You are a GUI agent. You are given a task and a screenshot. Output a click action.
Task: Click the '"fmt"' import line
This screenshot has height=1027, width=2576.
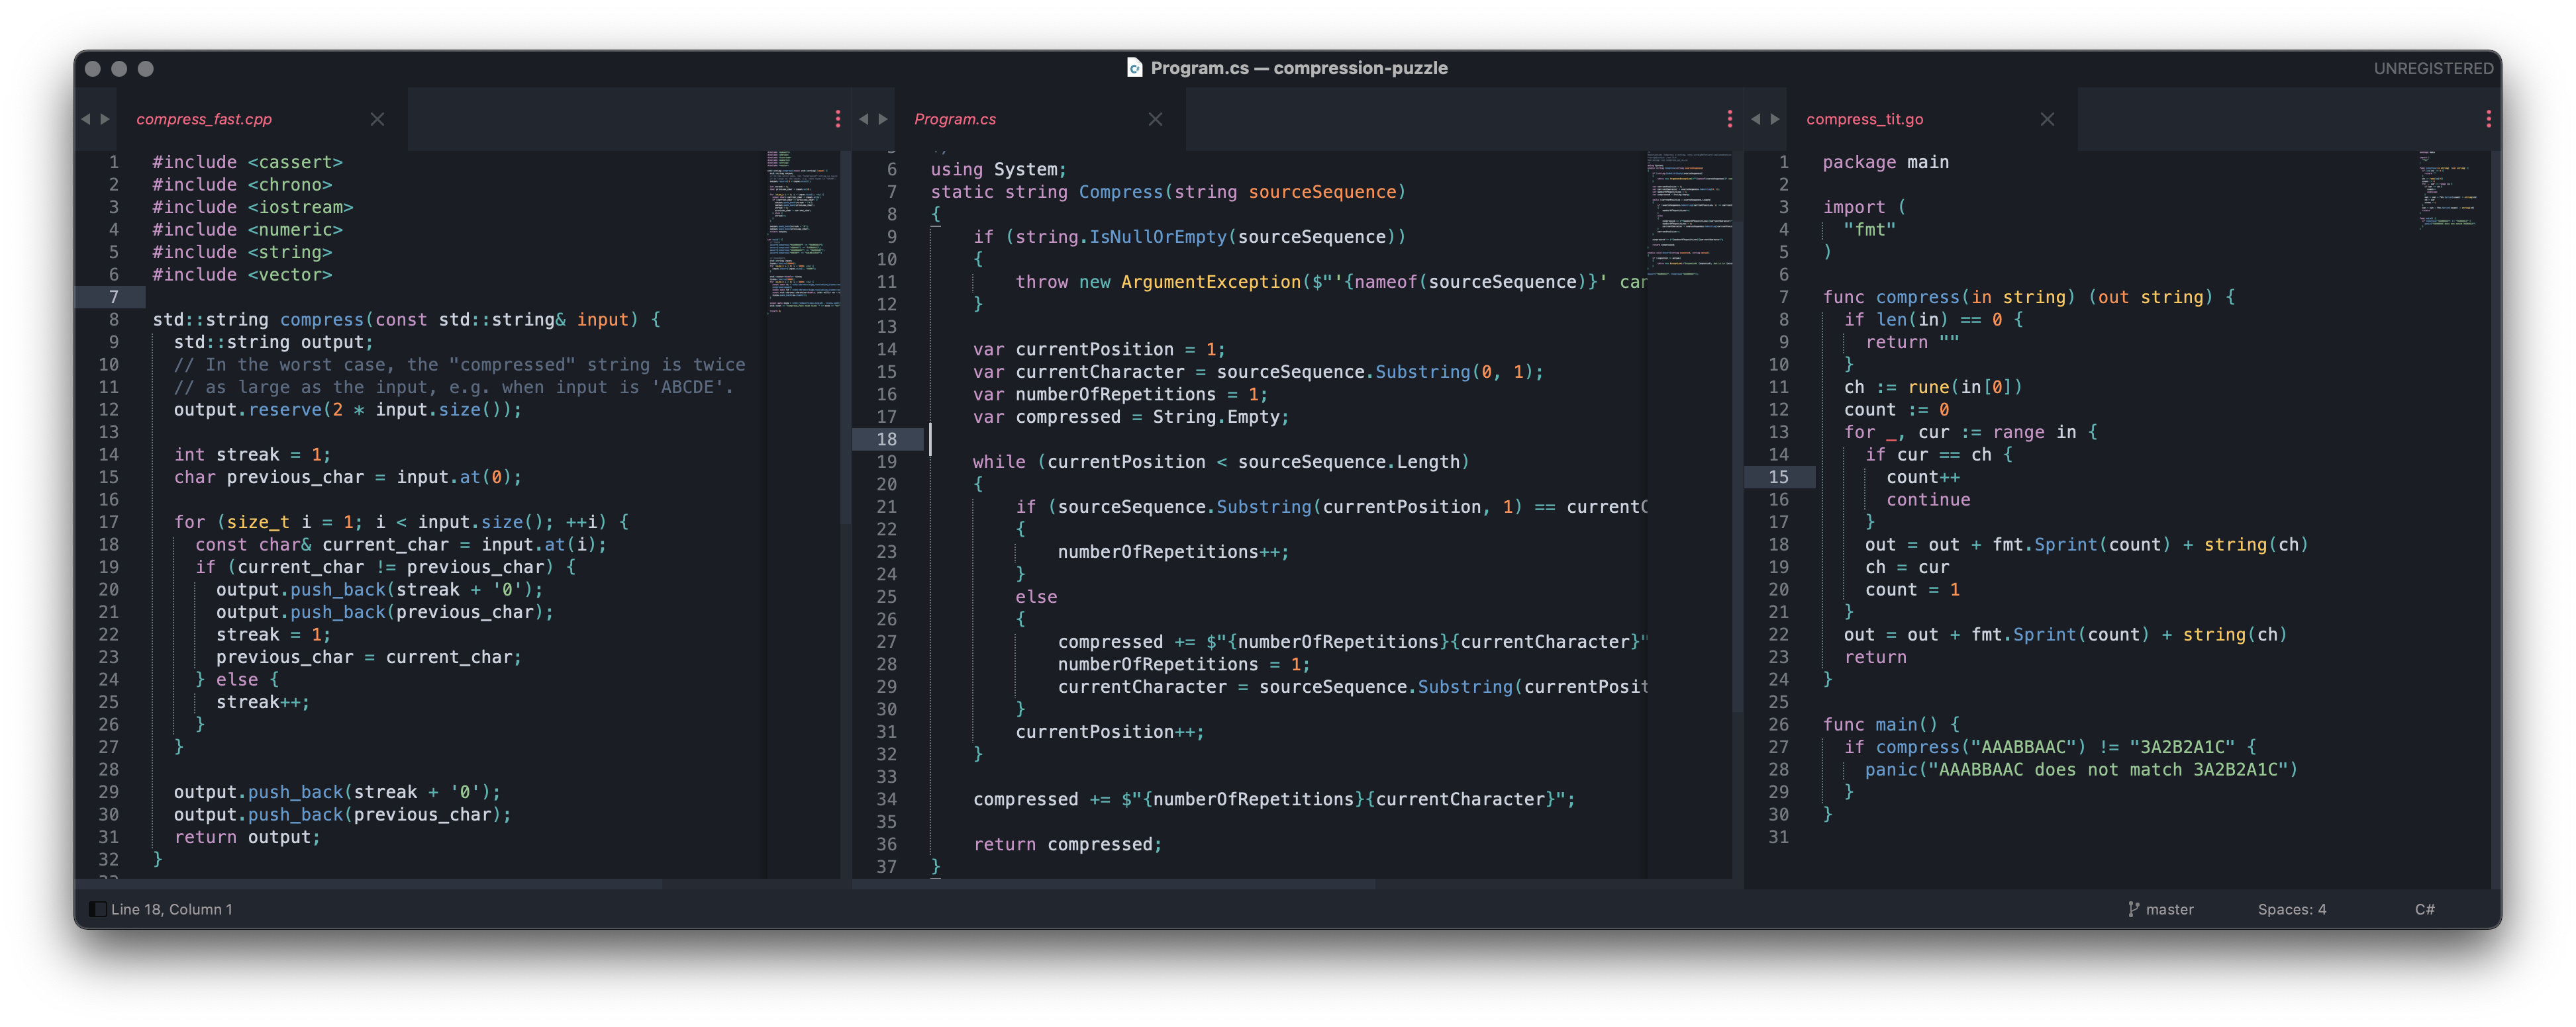coord(1869,229)
